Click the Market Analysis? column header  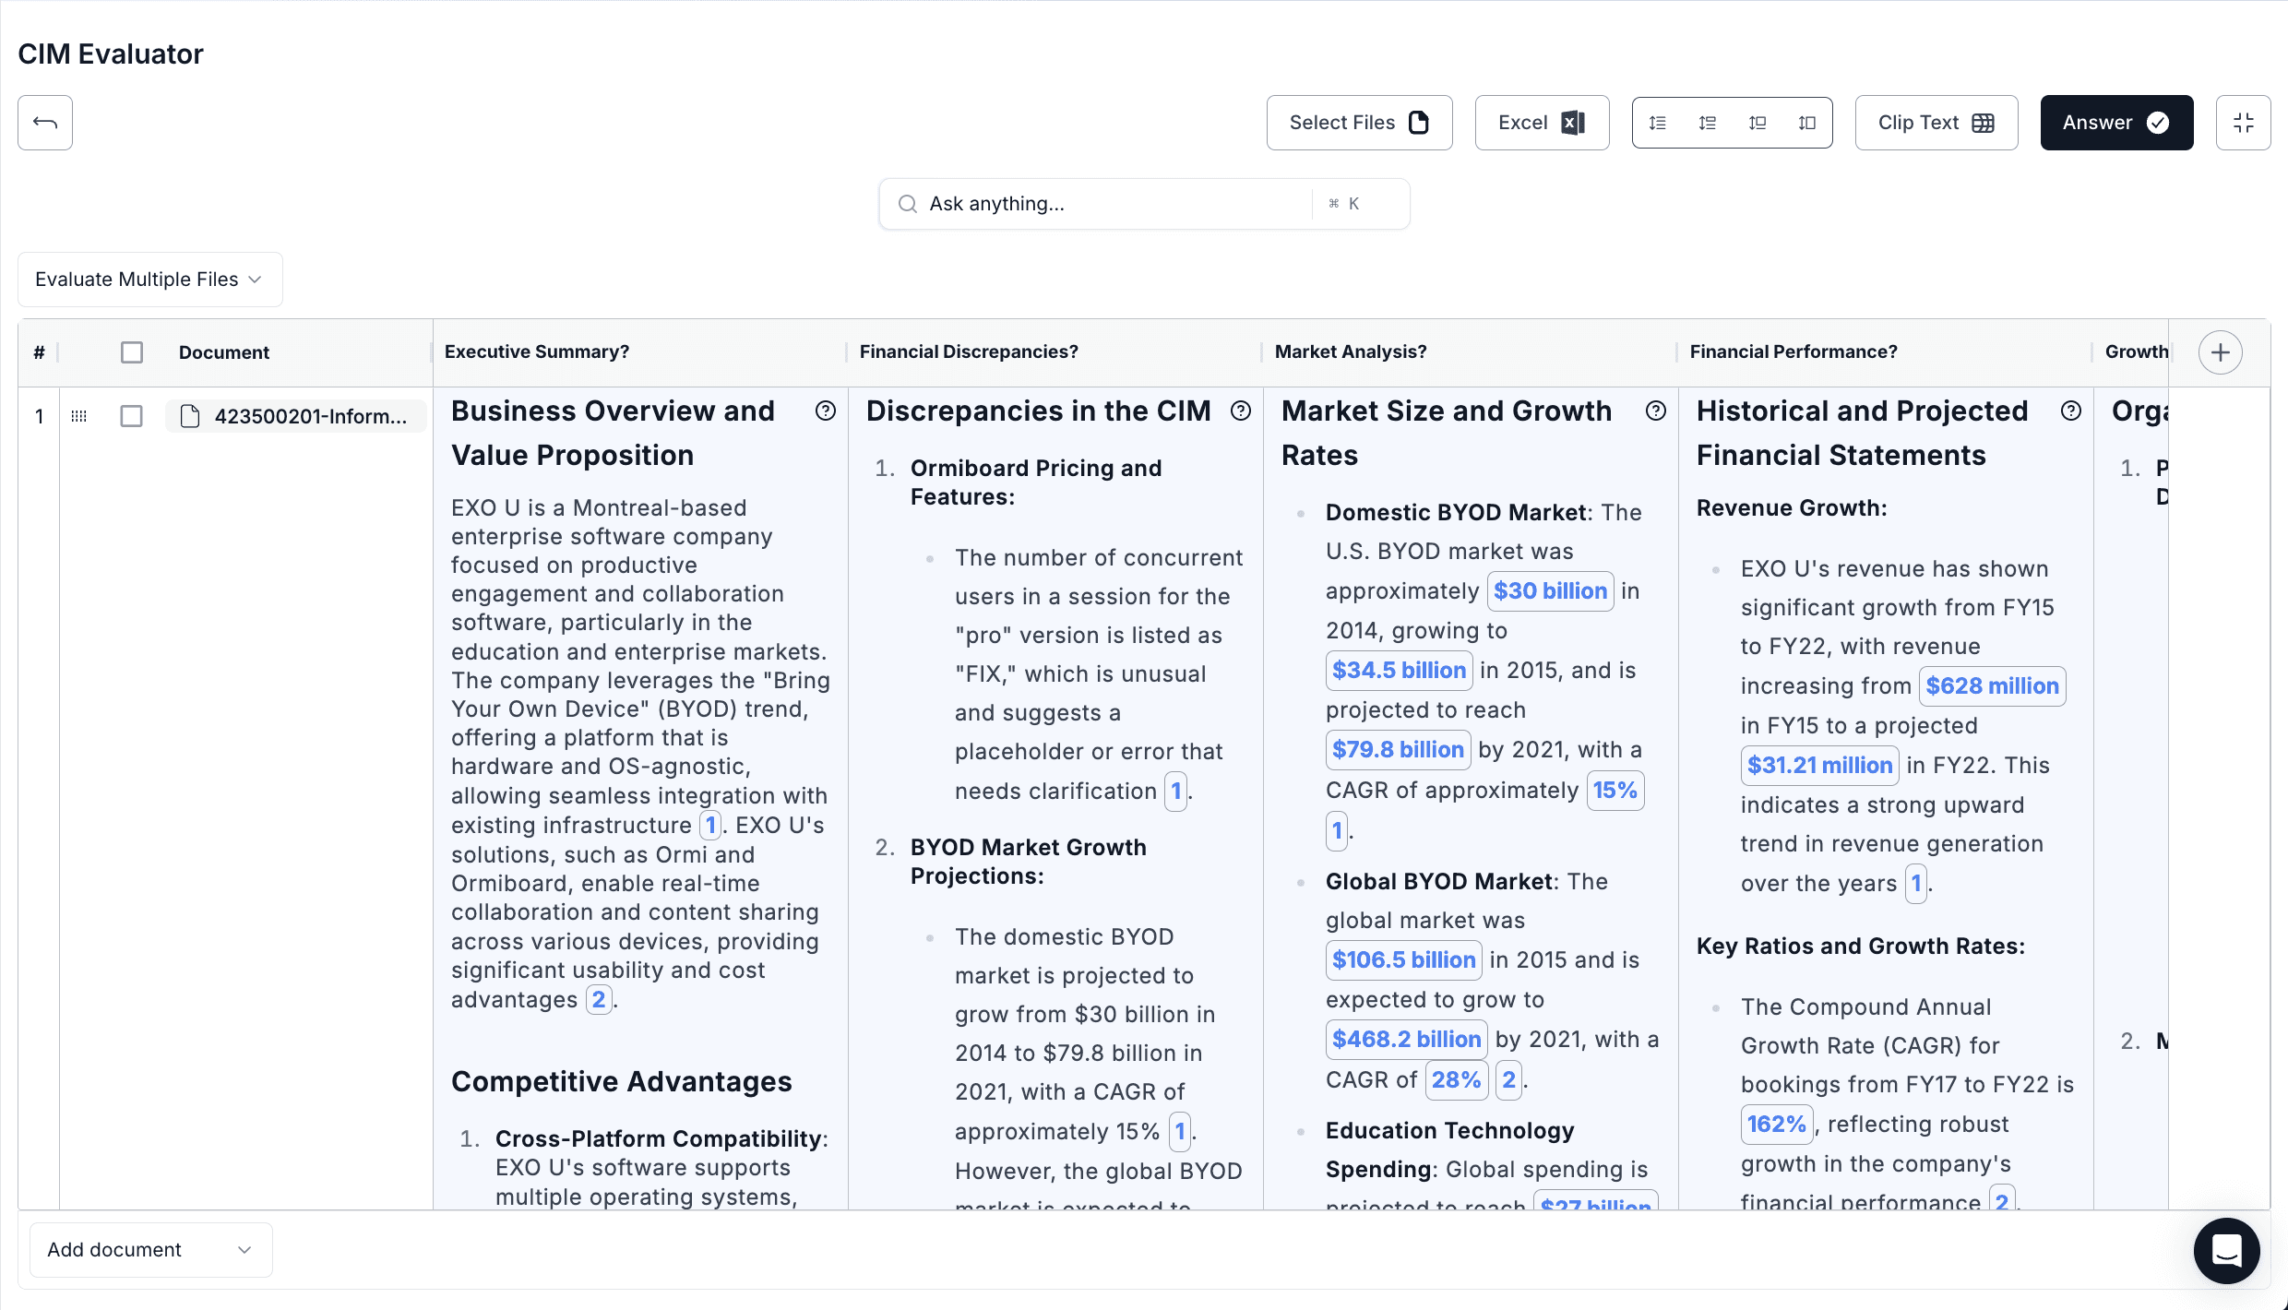tap(1351, 351)
